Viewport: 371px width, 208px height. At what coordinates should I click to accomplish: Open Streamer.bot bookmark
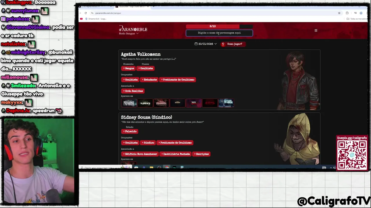(95, 19)
